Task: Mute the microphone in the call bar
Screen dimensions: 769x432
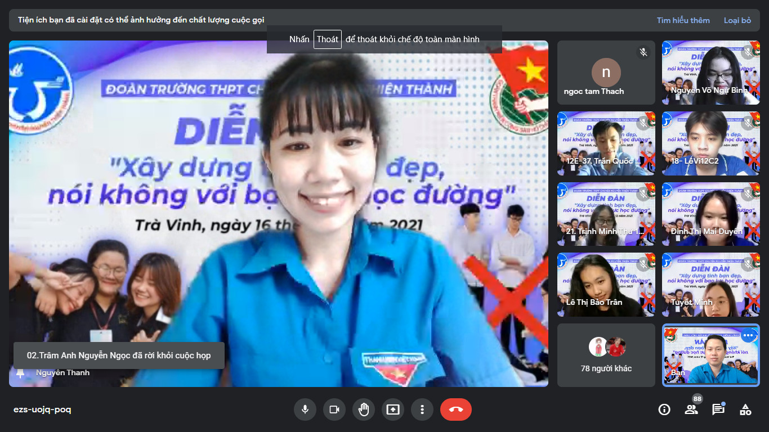Action: (305, 409)
